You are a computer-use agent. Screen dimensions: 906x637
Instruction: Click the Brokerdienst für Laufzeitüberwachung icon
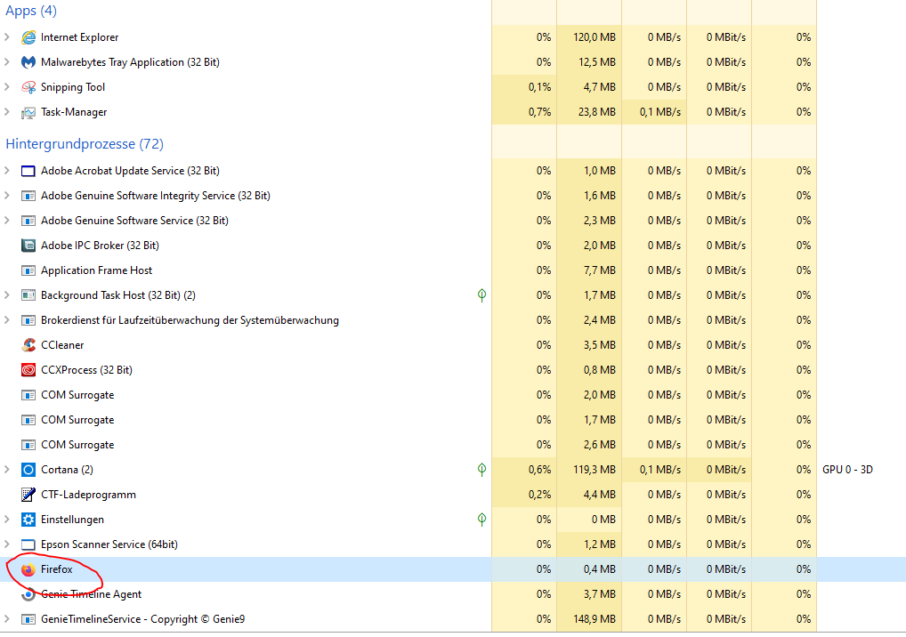click(28, 320)
